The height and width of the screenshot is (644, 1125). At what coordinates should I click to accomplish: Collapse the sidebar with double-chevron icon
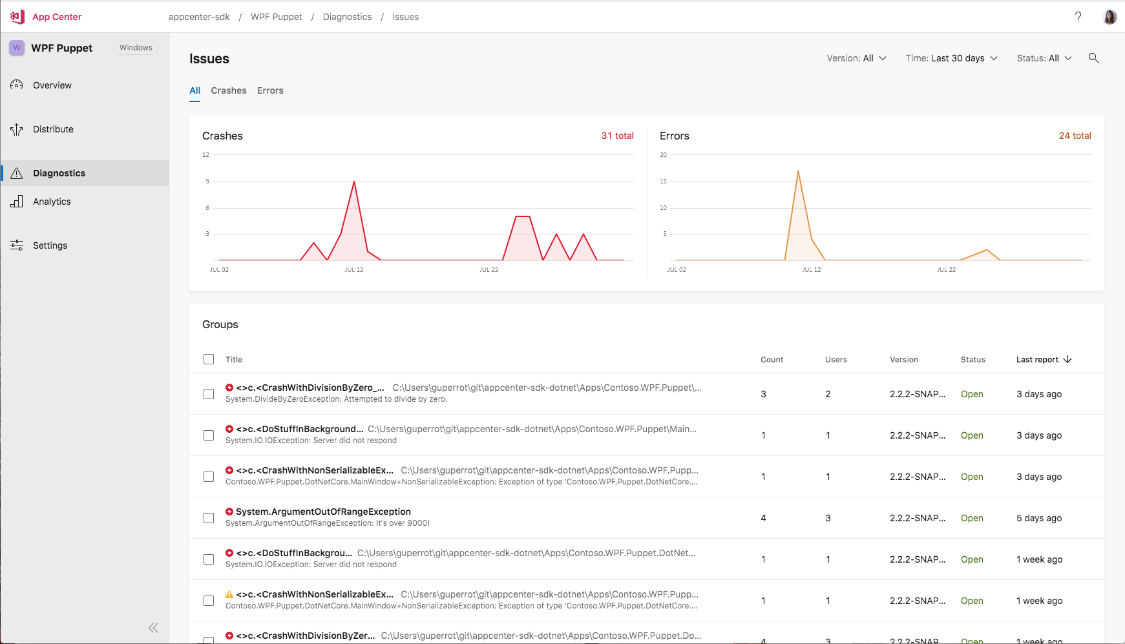(x=153, y=628)
